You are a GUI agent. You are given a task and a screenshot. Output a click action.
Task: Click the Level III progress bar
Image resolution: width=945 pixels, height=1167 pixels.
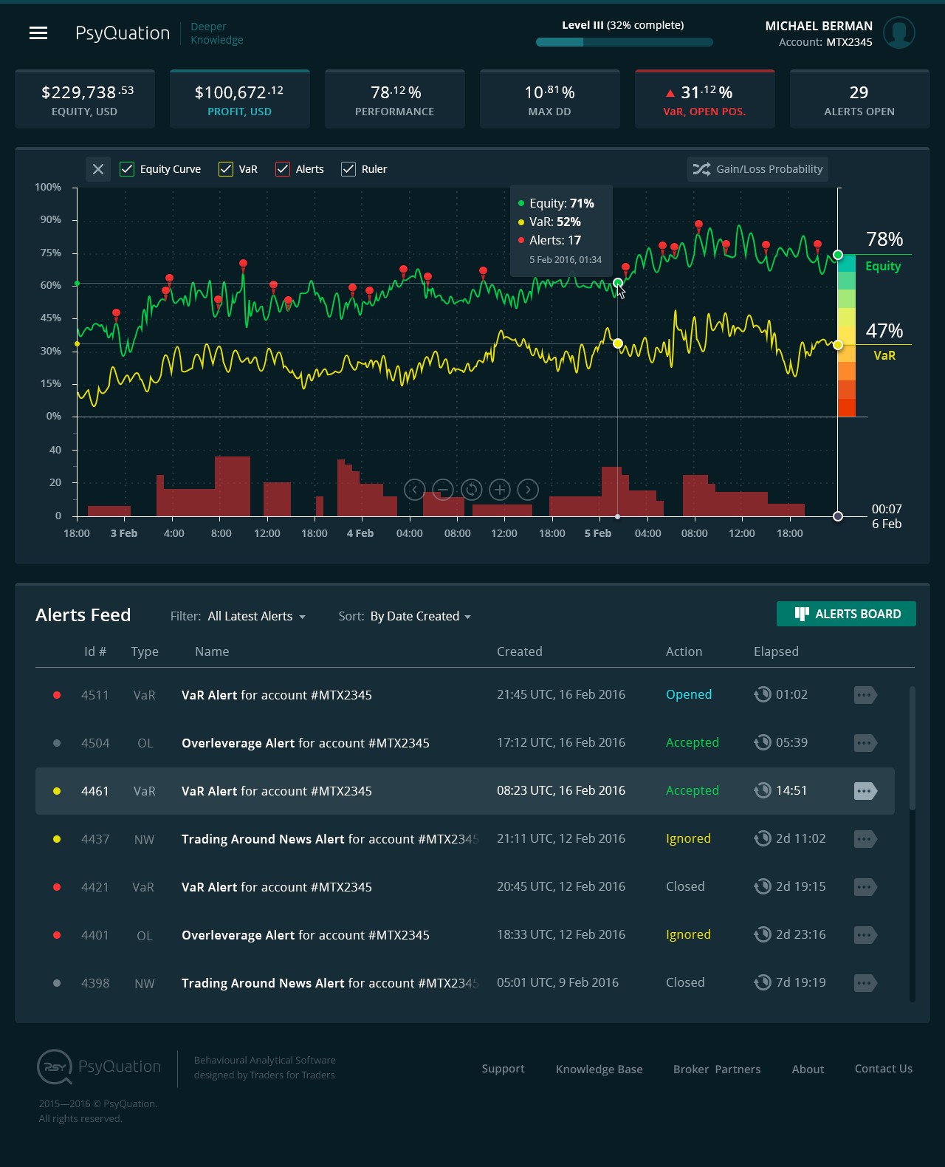click(624, 42)
